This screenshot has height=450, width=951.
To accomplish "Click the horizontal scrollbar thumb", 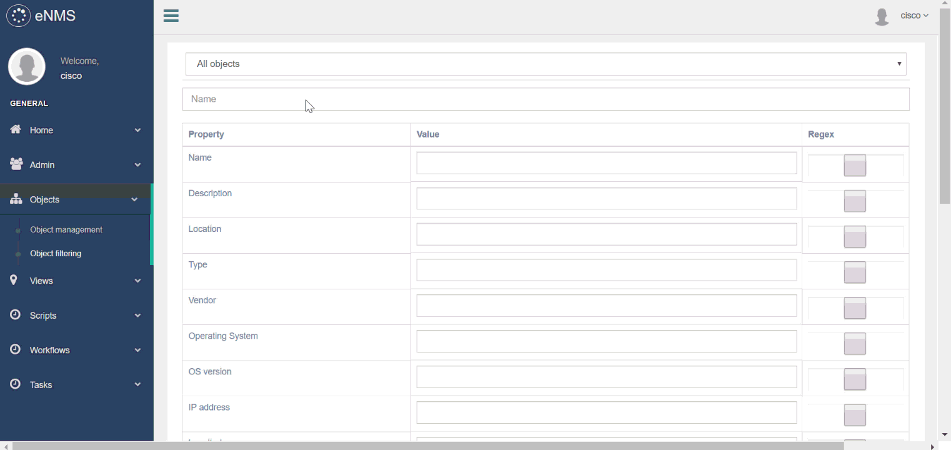I will [x=428, y=446].
